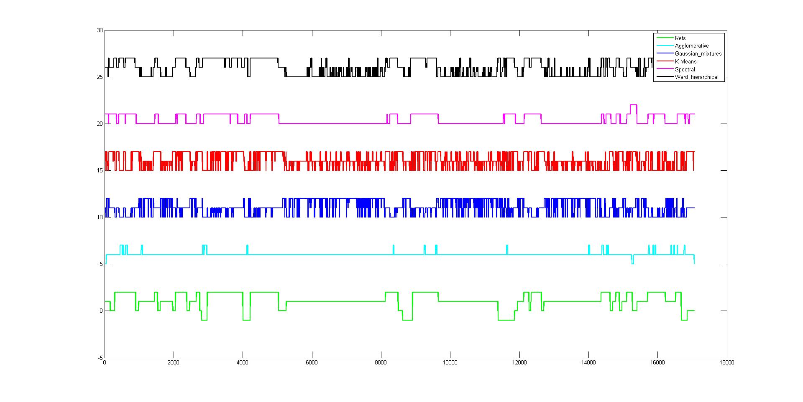Select the Ward_hierarchical legend label
The image size is (803, 402).
pyautogui.click(x=696, y=77)
